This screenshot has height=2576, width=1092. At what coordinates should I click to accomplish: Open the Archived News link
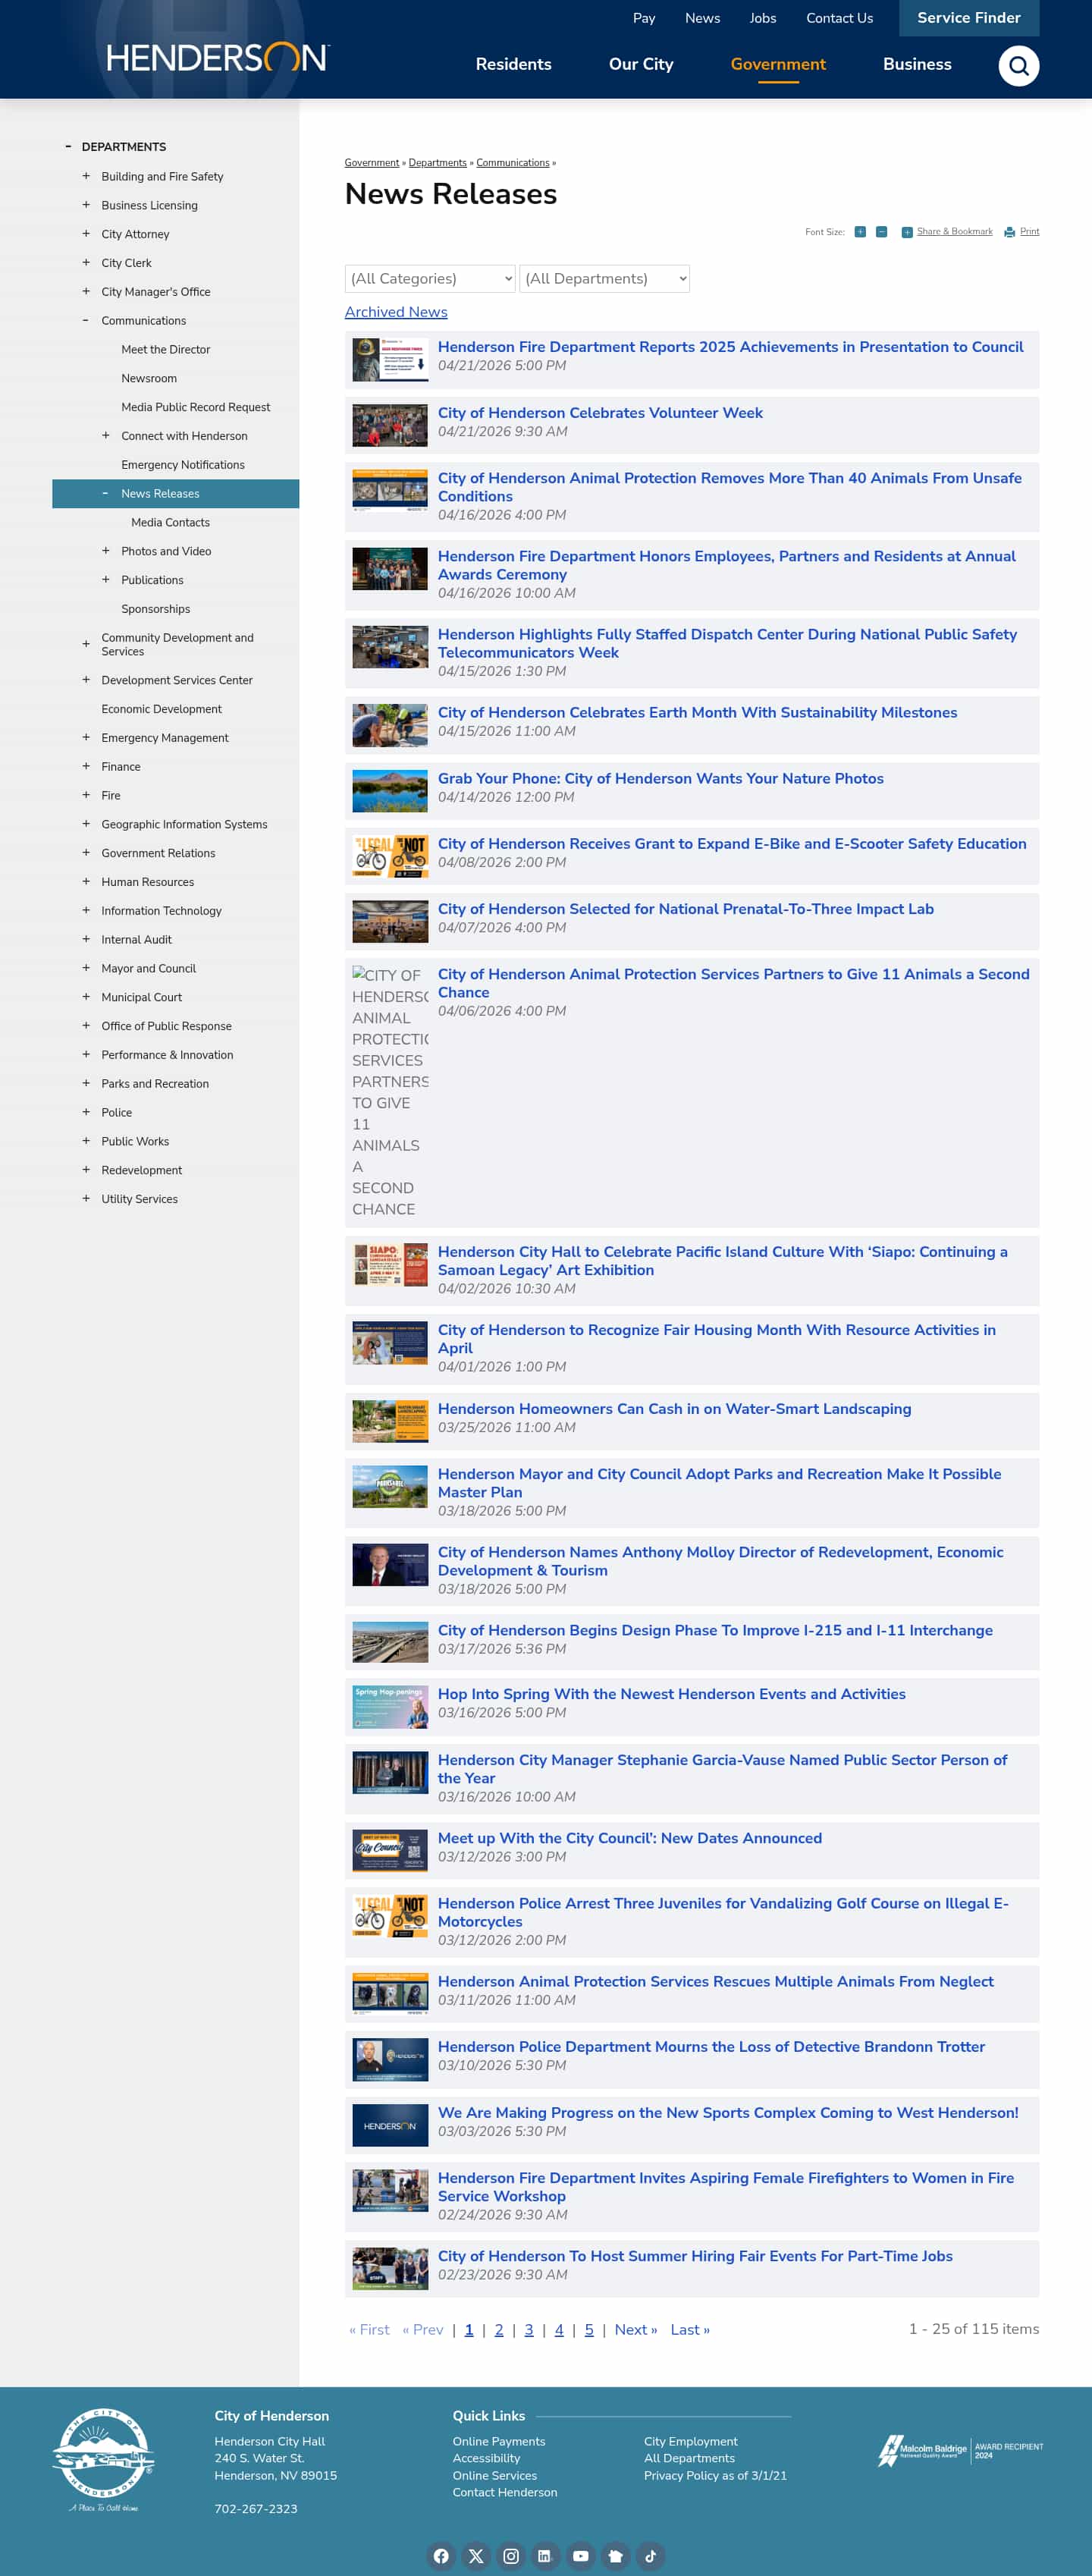coord(396,312)
